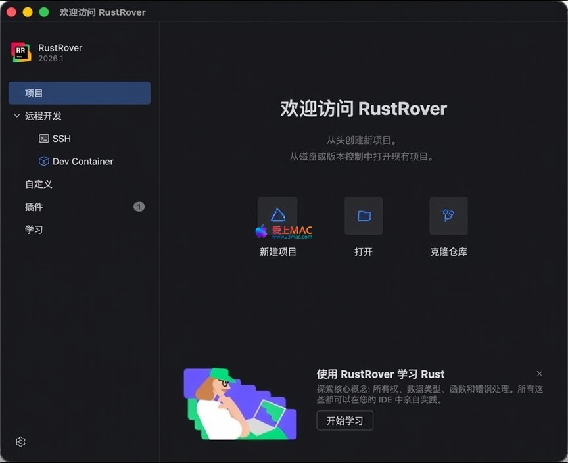Switch to the 插件 section
The width and height of the screenshot is (568, 463).
tap(34, 207)
